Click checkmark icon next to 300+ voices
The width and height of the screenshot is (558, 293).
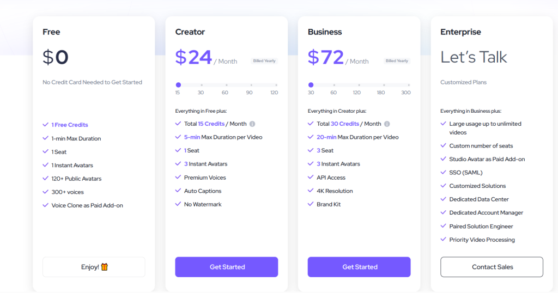coord(46,192)
